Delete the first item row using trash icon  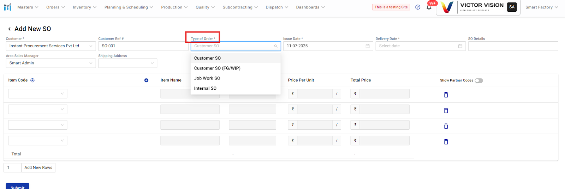point(446,95)
